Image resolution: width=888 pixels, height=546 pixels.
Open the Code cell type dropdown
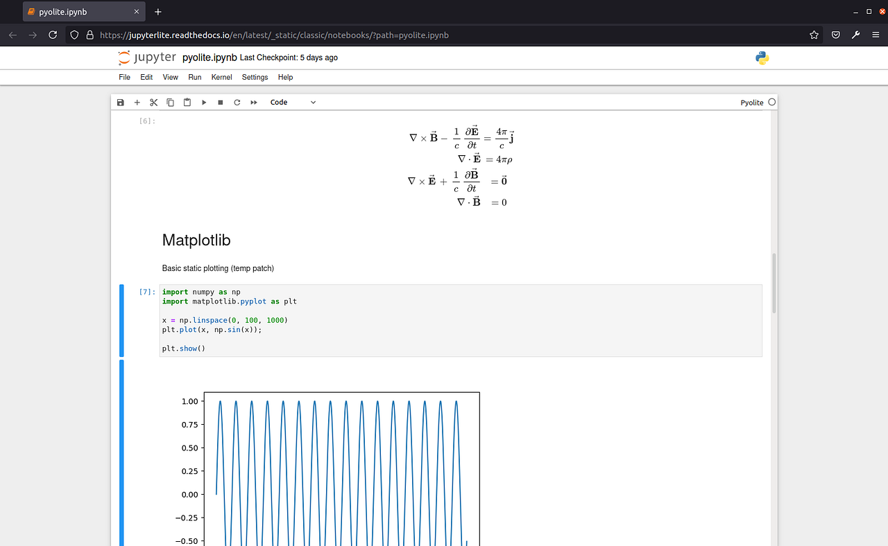292,102
